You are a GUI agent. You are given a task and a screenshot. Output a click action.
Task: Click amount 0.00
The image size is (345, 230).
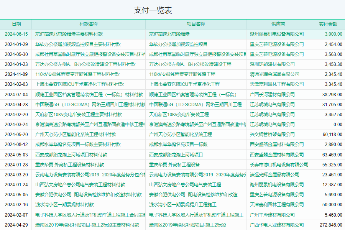tap(338, 124)
